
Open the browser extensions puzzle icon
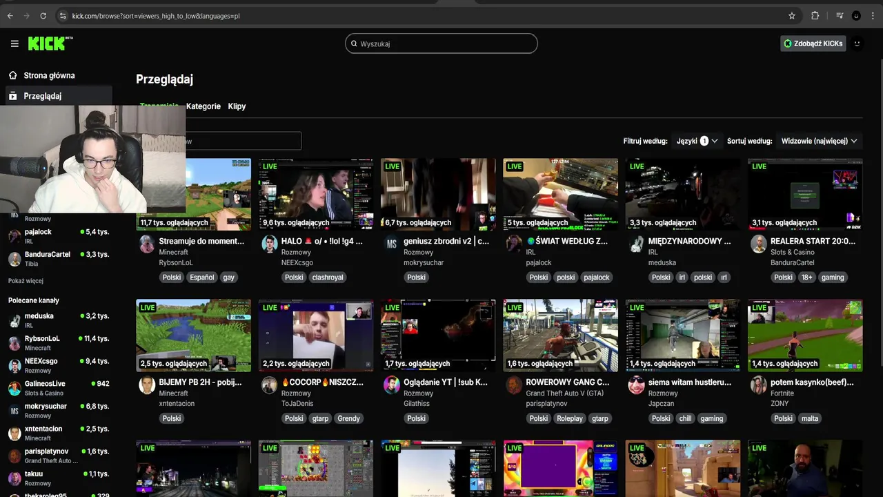click(x=815, y=15)
